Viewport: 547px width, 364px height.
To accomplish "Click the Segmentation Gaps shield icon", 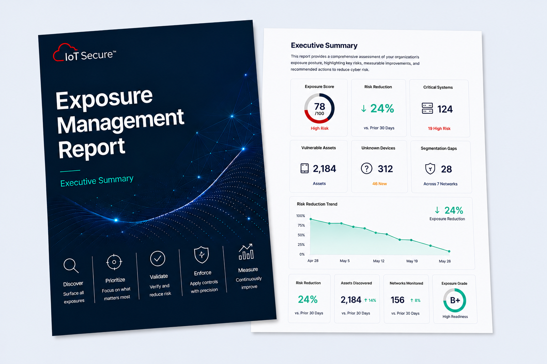I will (430, 168).
